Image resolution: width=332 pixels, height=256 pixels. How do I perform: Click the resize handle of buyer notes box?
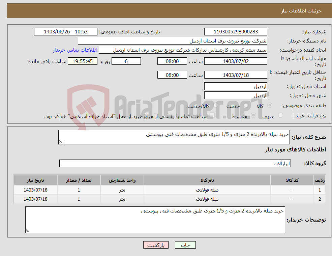pos(28,231)
